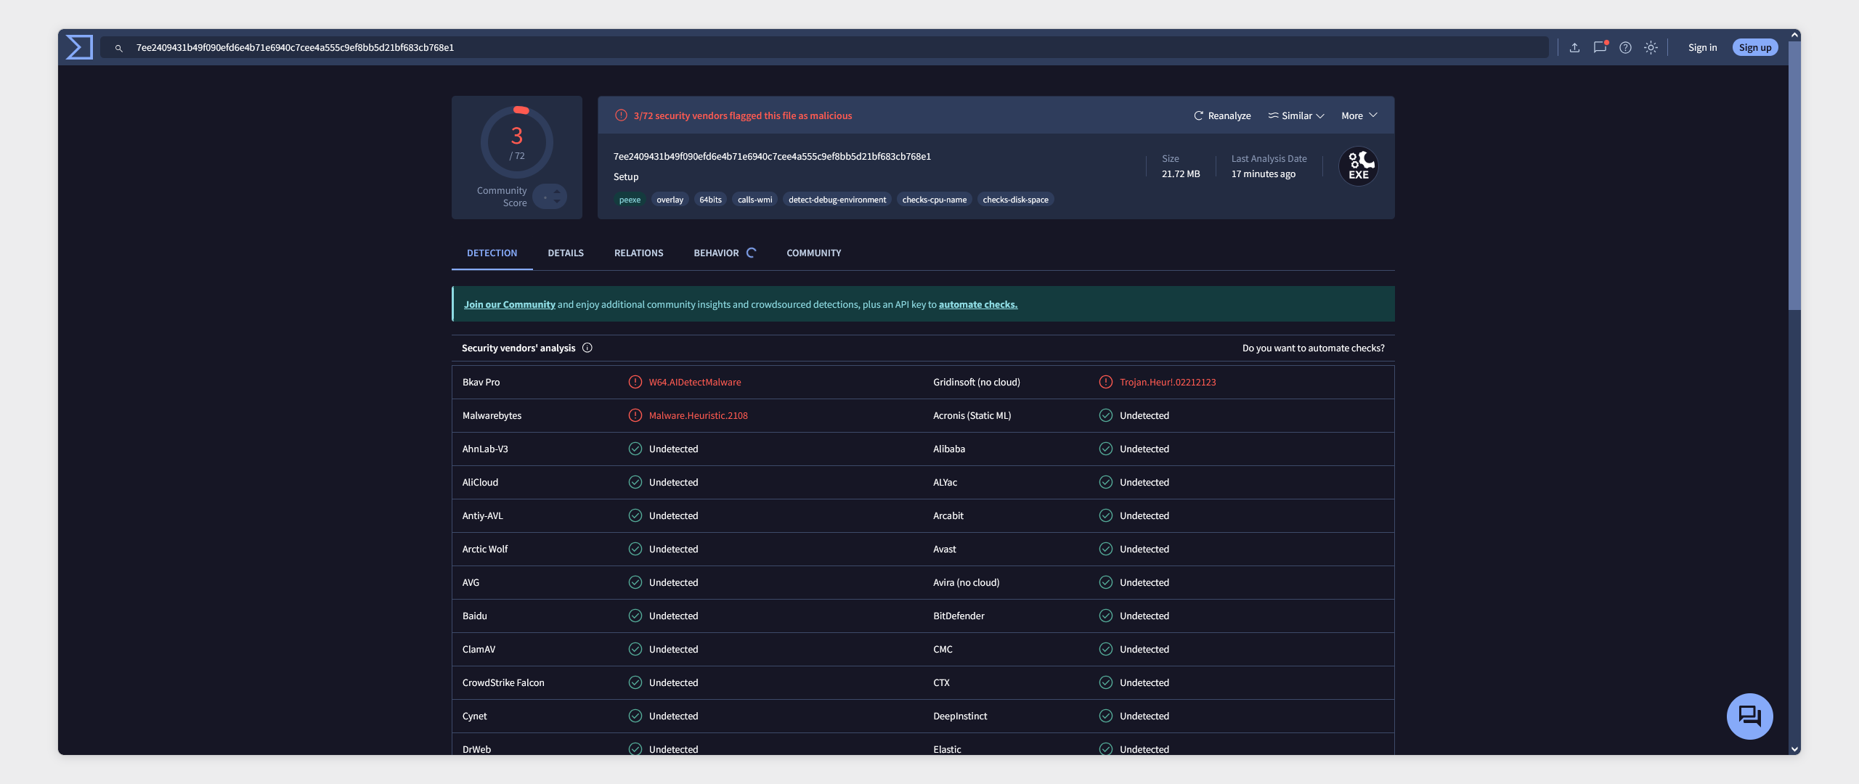Open the notifications icon in header

tap(1600, 47)
